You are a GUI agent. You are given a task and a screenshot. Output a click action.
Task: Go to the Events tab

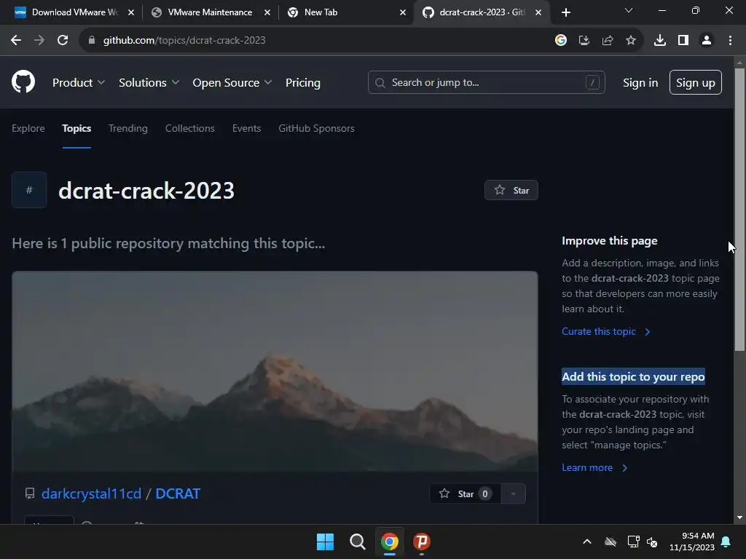pos(246,128)
